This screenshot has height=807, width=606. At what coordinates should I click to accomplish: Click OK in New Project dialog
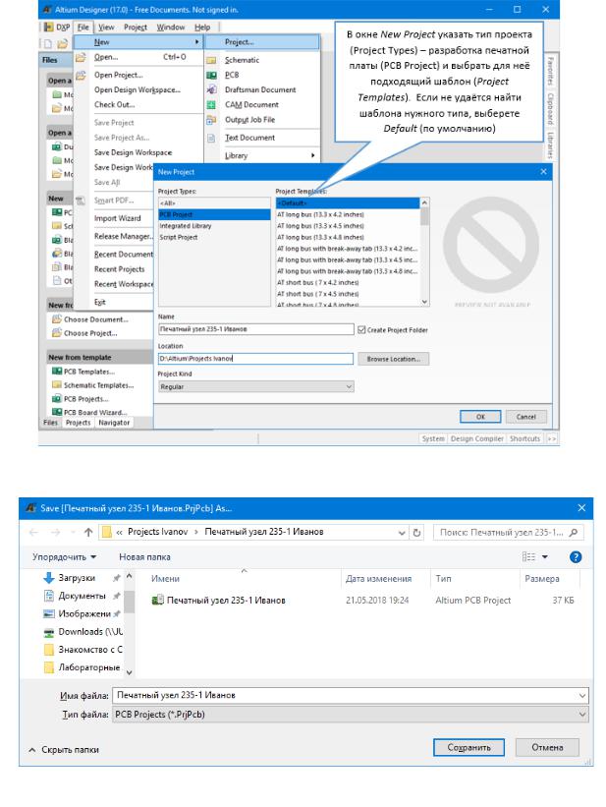480,417
